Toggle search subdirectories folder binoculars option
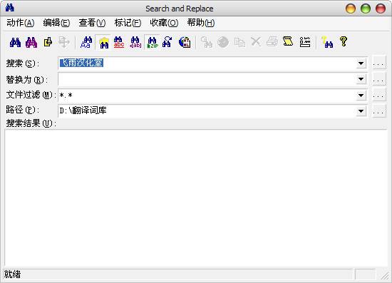Viewport: 392px width, 283px height. pyautogui.click(x=103, y=42)
